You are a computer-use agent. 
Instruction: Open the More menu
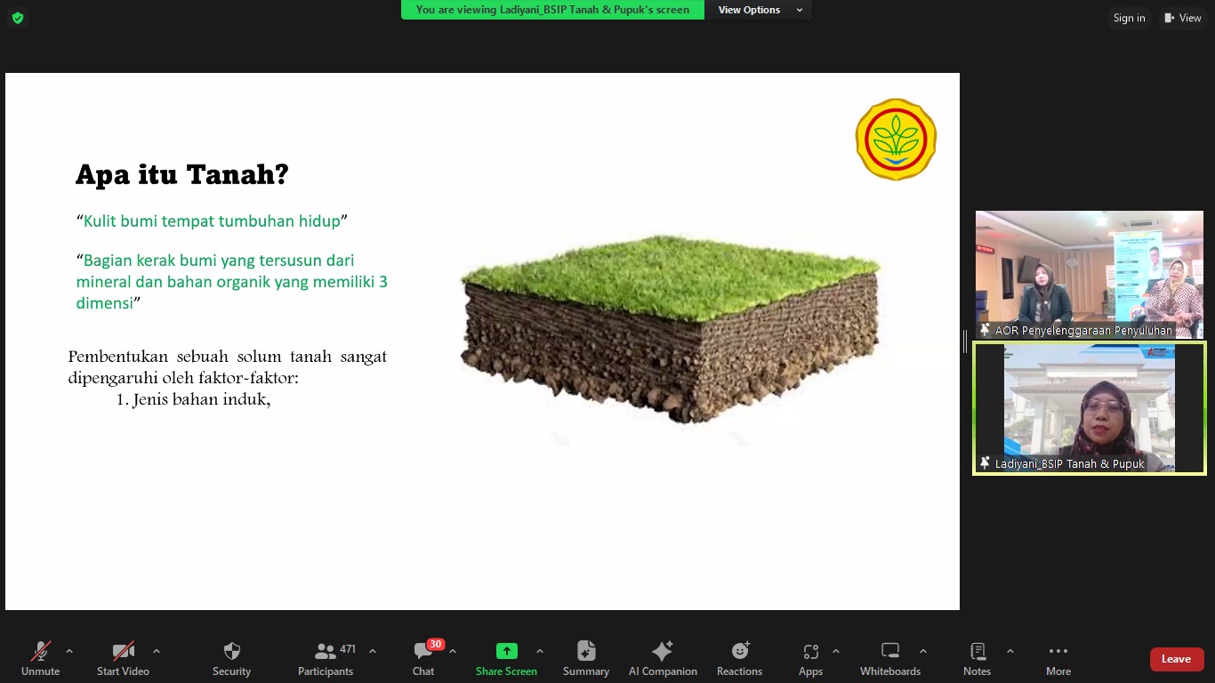[x=1058, y=659]
